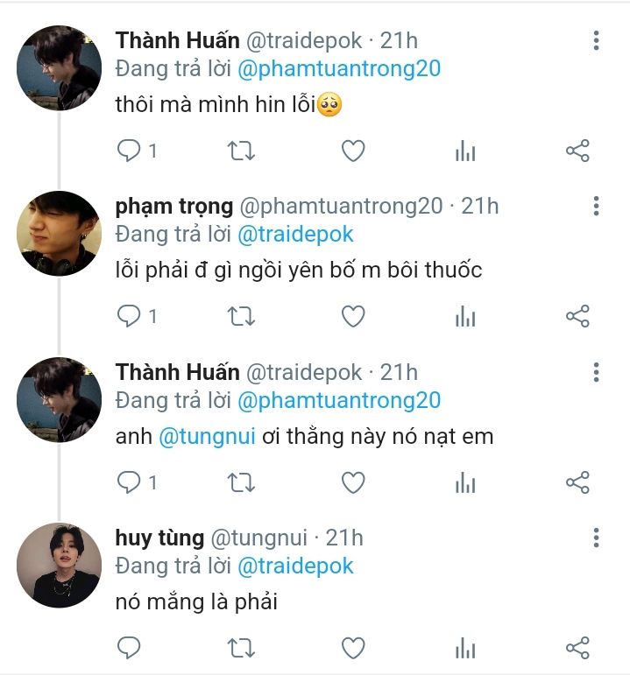This screenshot has height=675, width=630.
Task: Open the @tungnui mention in the tweet text
Action: click(x=207, y=436)
